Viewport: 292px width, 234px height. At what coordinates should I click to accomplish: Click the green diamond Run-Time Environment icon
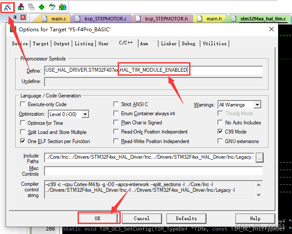(x=41, y=7)
